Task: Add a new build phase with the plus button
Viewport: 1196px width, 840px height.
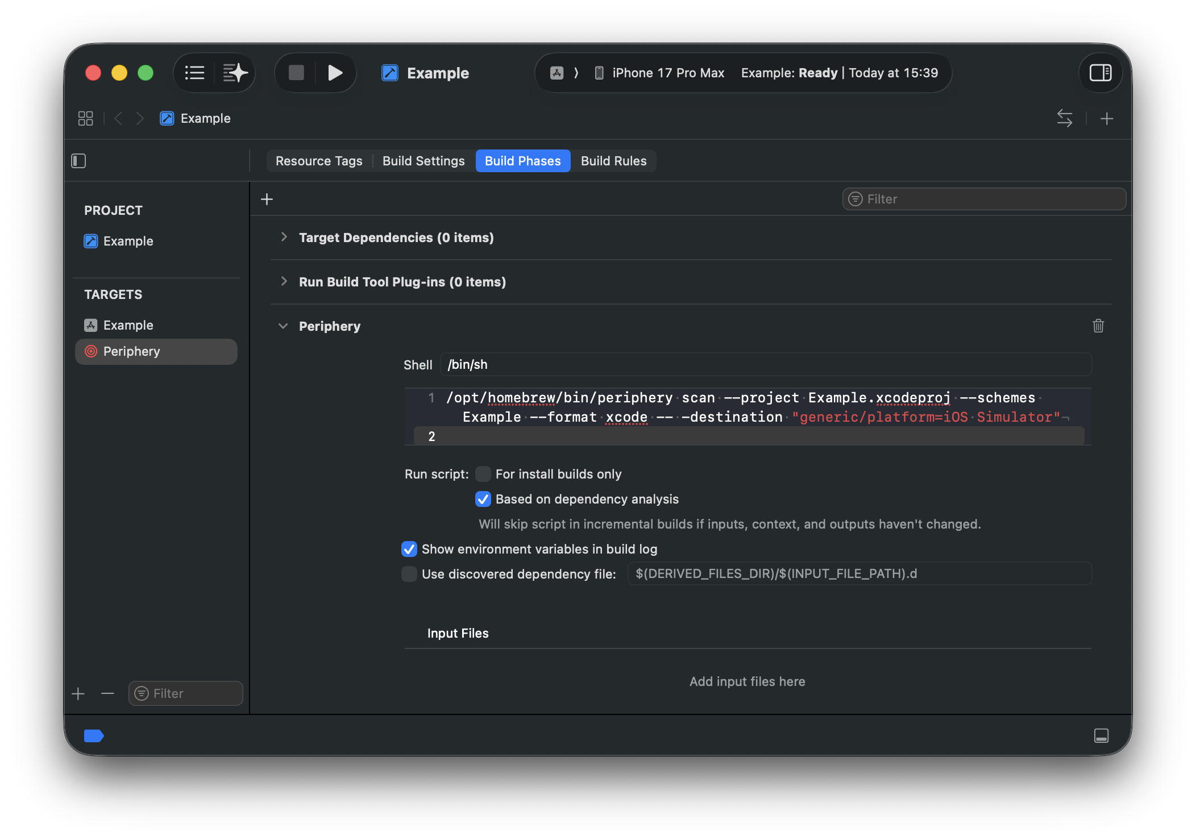Action: click(x=267, y=199)
